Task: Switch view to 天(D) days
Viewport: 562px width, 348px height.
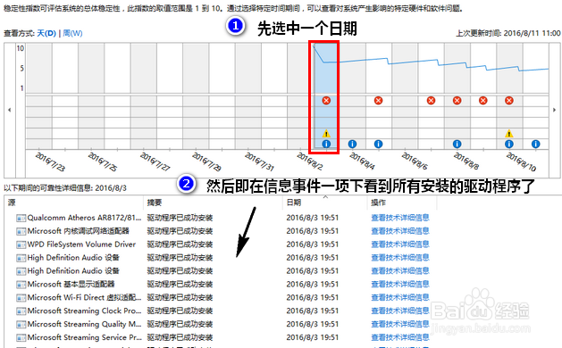Action: (x=46, y=33)
